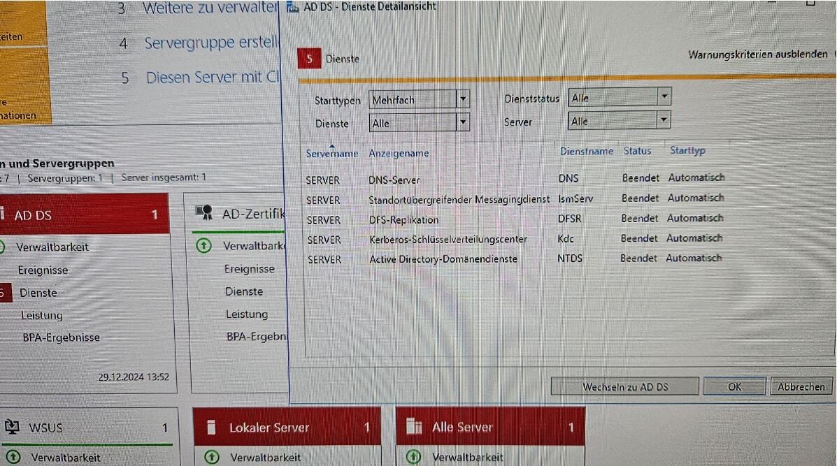Open the Lokaler Server tile title

[x=269, y=427]
